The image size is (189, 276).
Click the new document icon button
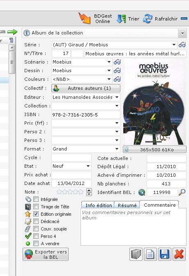pos(150,254)
